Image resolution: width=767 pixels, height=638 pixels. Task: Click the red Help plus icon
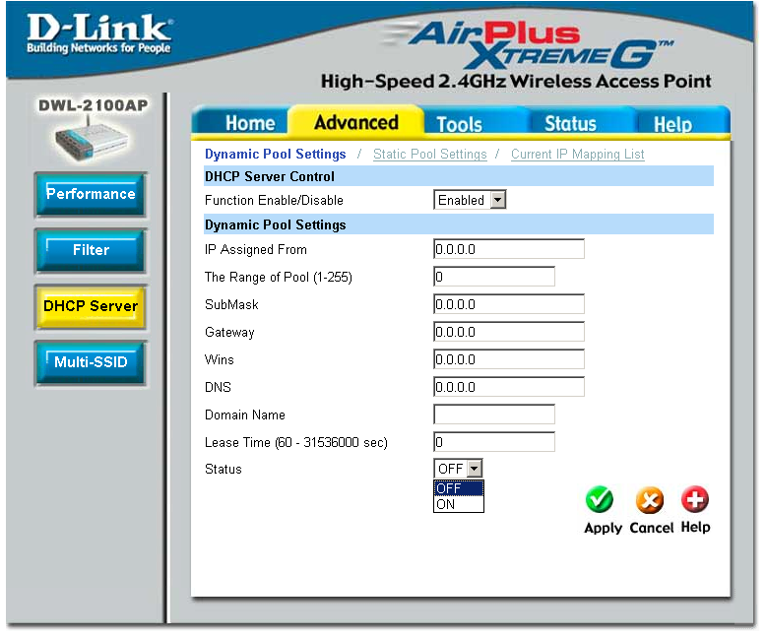[x=695, y=499]
